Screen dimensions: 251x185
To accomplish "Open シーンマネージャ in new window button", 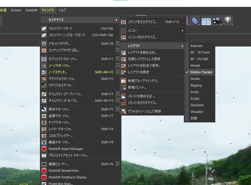I will click(x=118, y=66).
